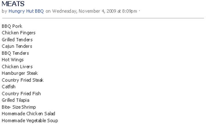Click the MEATS note title
The width and height of the screenshot is (206, 125).
(x=13, y=4)
